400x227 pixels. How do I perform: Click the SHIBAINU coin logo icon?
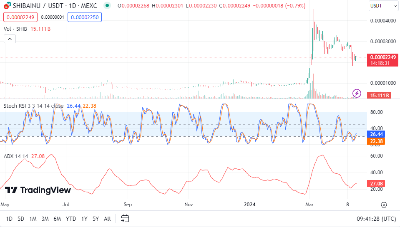(8, 5)
